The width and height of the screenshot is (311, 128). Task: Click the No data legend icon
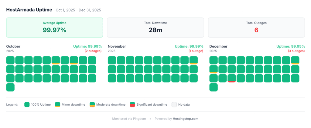174,105
